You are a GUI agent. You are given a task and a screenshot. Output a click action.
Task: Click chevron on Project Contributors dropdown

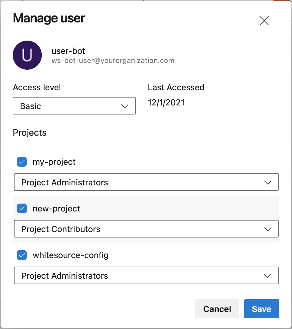267,229
